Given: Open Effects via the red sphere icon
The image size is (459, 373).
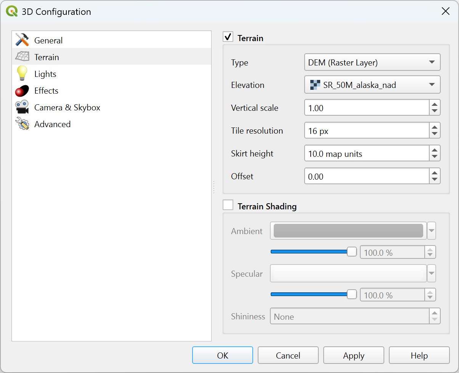Looking at the screenshot, I should [x=22, y=91].
